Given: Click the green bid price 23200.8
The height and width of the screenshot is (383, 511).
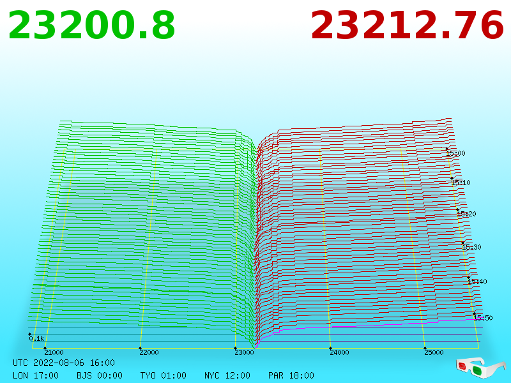Looking at the screenshot, I should coord(91,26).
